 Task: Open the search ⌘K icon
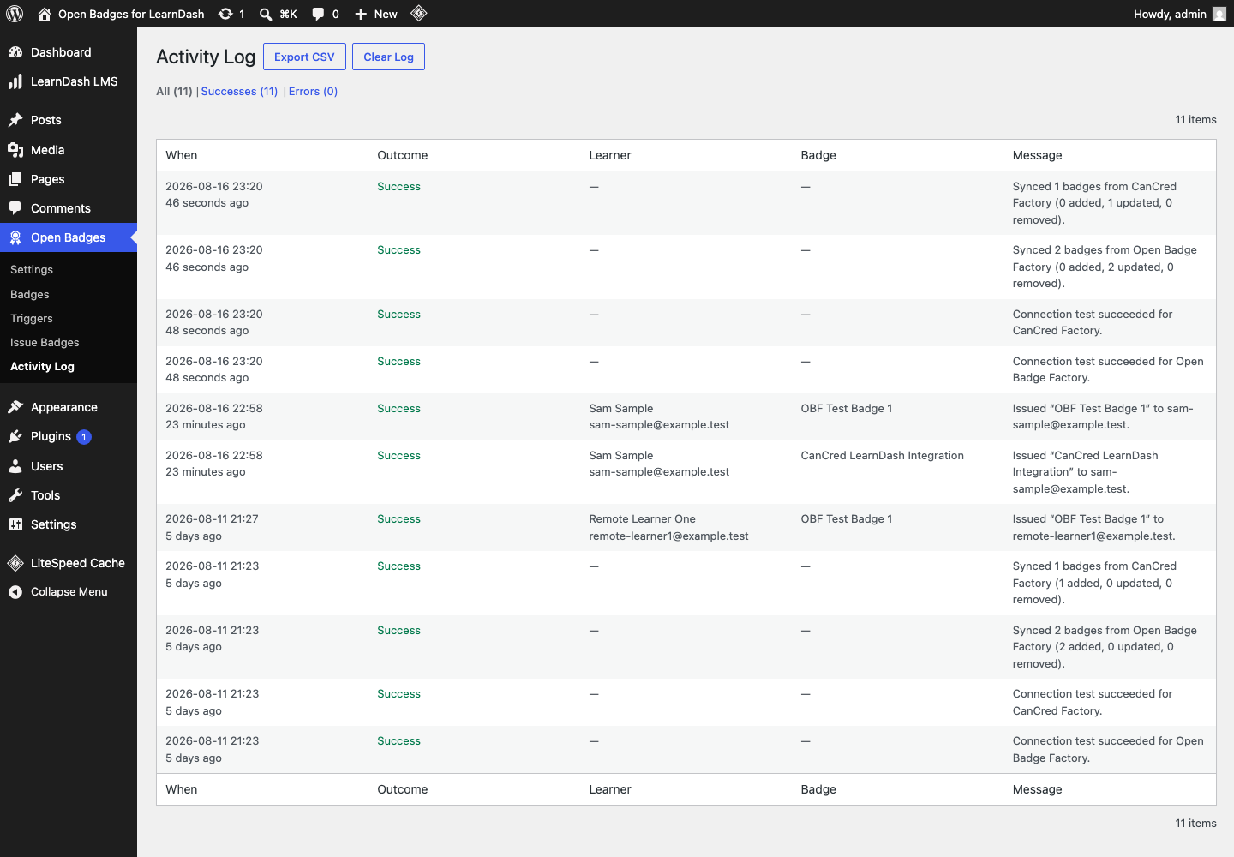(266, 14)
